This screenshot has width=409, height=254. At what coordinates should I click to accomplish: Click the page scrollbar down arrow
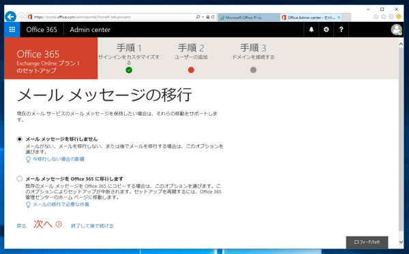[401, 242]
